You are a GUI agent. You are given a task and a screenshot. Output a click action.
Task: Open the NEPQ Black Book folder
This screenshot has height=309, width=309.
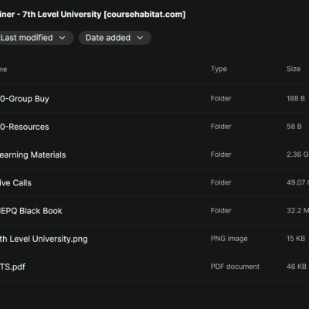[x=31, y=211]
